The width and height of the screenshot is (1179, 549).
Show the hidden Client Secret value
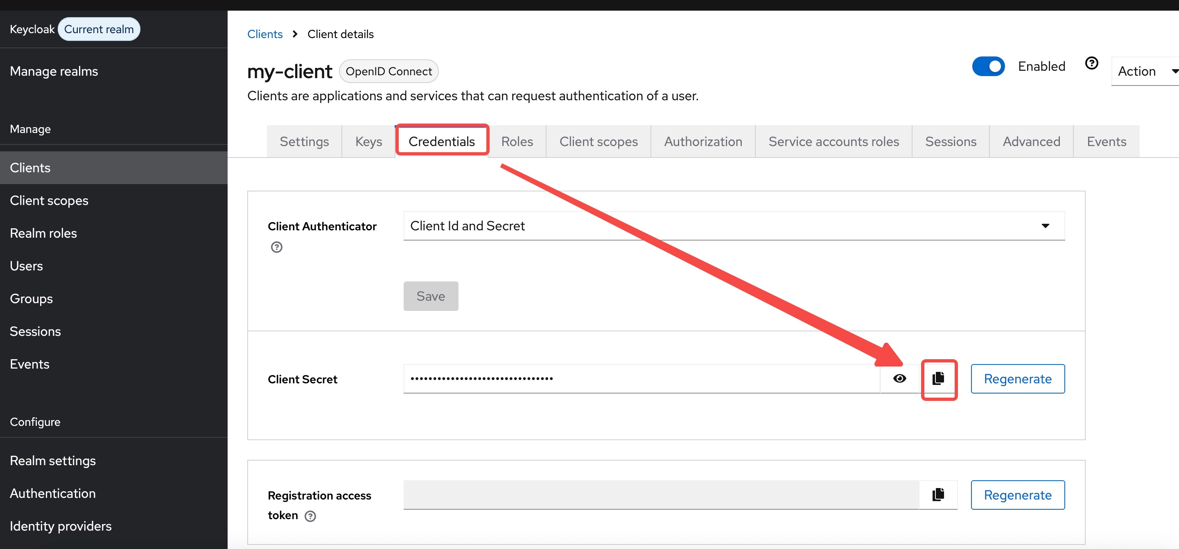[899, 379]
